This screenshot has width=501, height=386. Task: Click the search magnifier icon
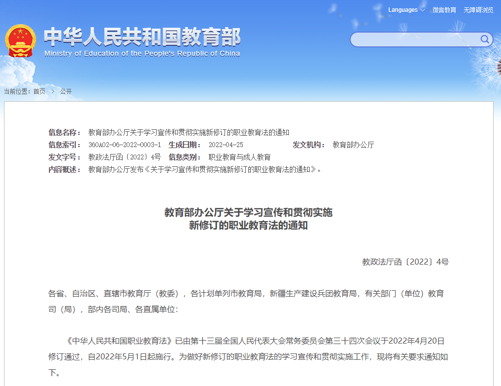[485, 39]
